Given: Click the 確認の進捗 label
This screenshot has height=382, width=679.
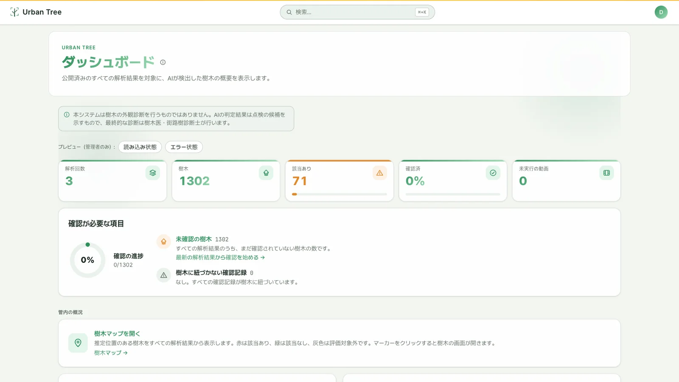Looking at the screenshot, I should click(x=128, y=256).
